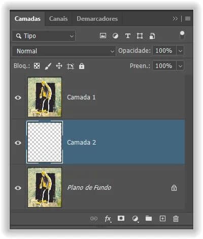Filter by type layers using T icon
Viewport: 203px width, 239px height.
click(128, 36)
